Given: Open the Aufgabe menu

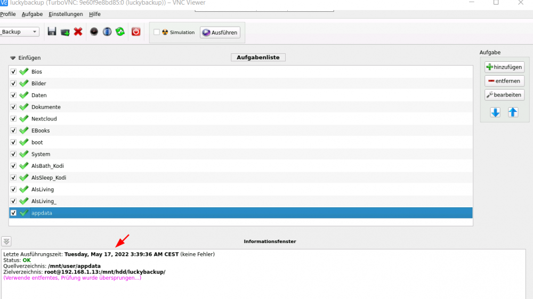Looking at the screenshot, I should point(33,14).
